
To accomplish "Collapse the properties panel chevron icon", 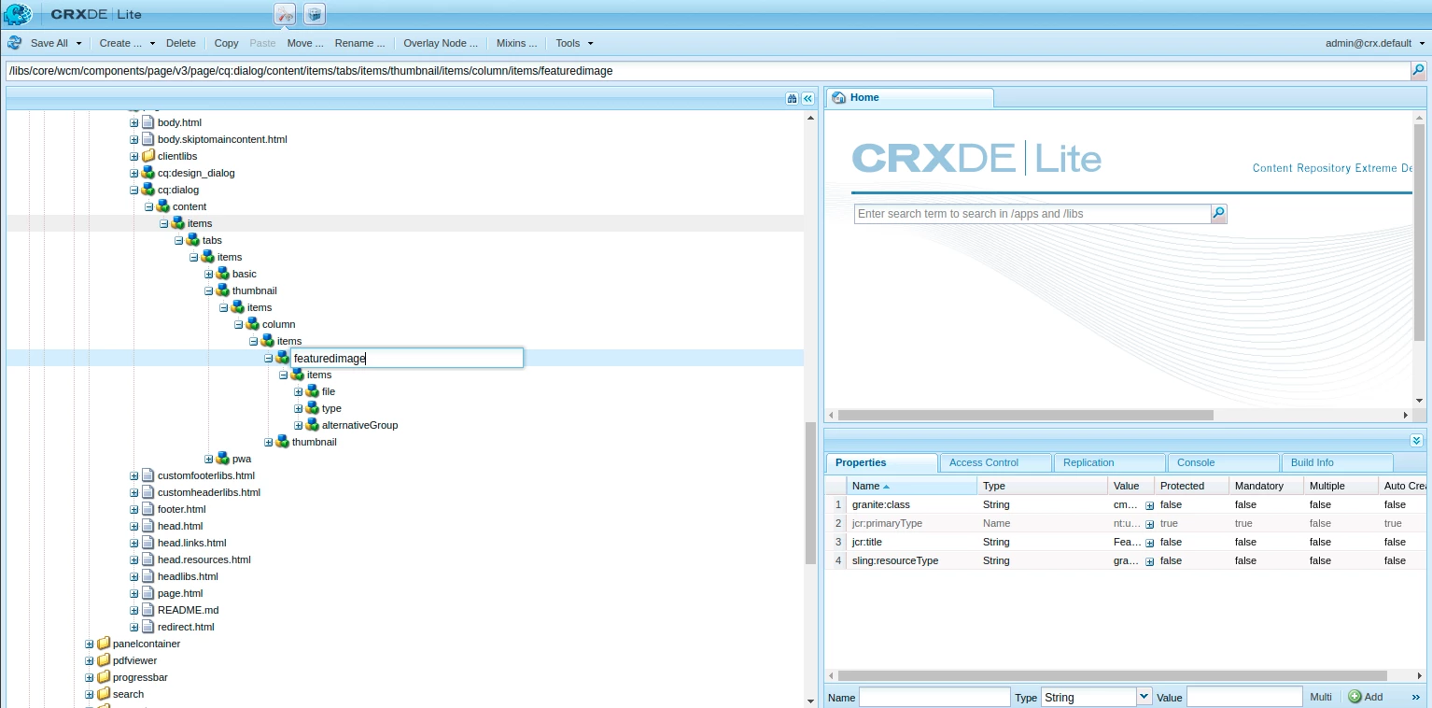I will 1416,441.
